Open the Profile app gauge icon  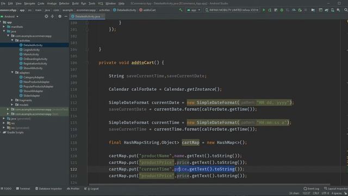pos(294,10)
